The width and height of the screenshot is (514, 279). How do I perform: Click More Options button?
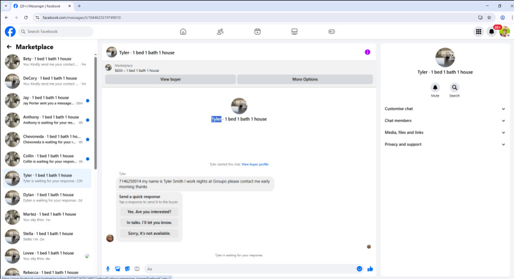point(305,79)
